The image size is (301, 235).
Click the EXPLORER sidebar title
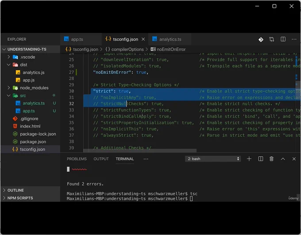coord(17,39)
